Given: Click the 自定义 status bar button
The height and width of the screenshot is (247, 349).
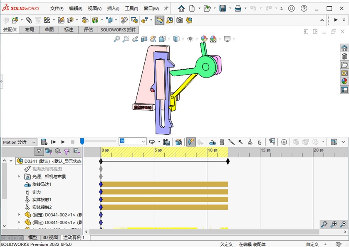Looking at the screenshot, I should 313,244.
